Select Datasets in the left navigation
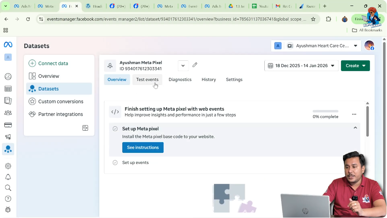 click(59, 89)
